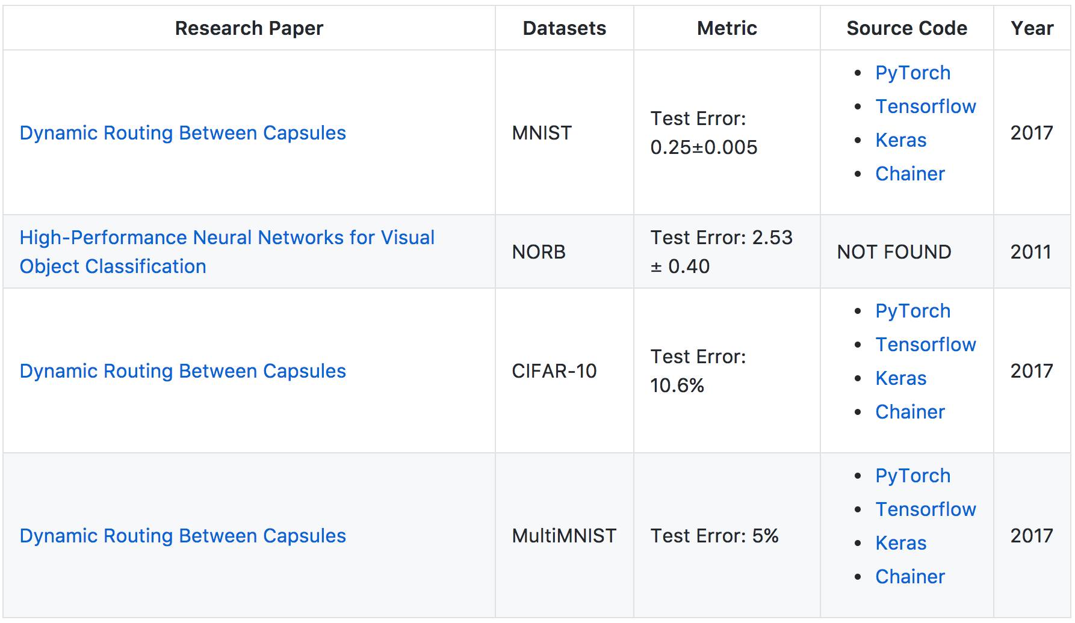The height and width of the screenshot is (623, 1075).
Task: Select Keras link in the CIFAR-10 row
Action: point(900,378)
